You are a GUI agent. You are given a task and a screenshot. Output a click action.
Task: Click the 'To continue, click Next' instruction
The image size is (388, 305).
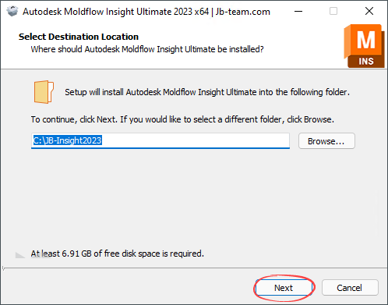click(182, 119)
